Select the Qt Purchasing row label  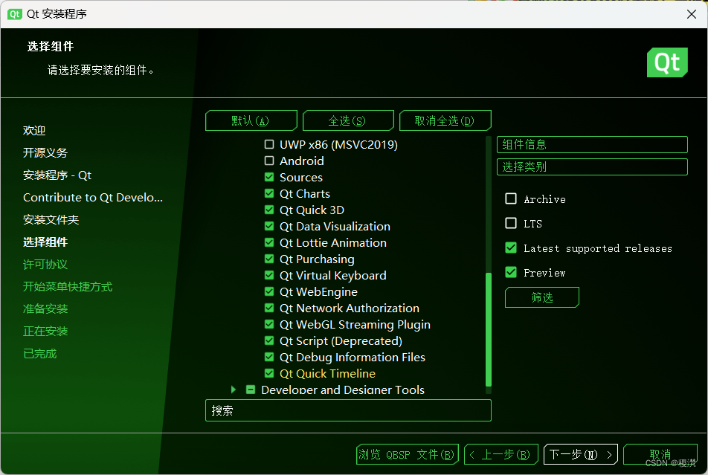(317, 259)
